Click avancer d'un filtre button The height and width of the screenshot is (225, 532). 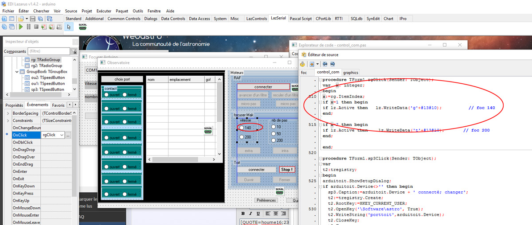(253, 95)
